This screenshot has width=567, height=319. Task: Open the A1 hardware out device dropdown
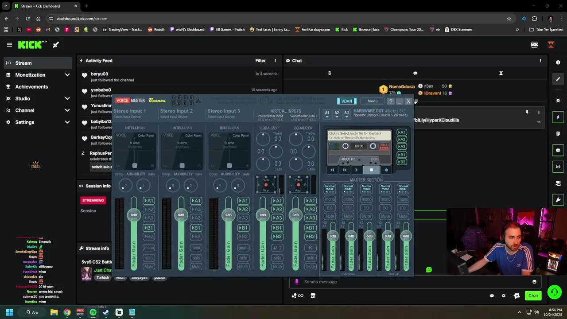pyautogui.click(x=327, y=113)
